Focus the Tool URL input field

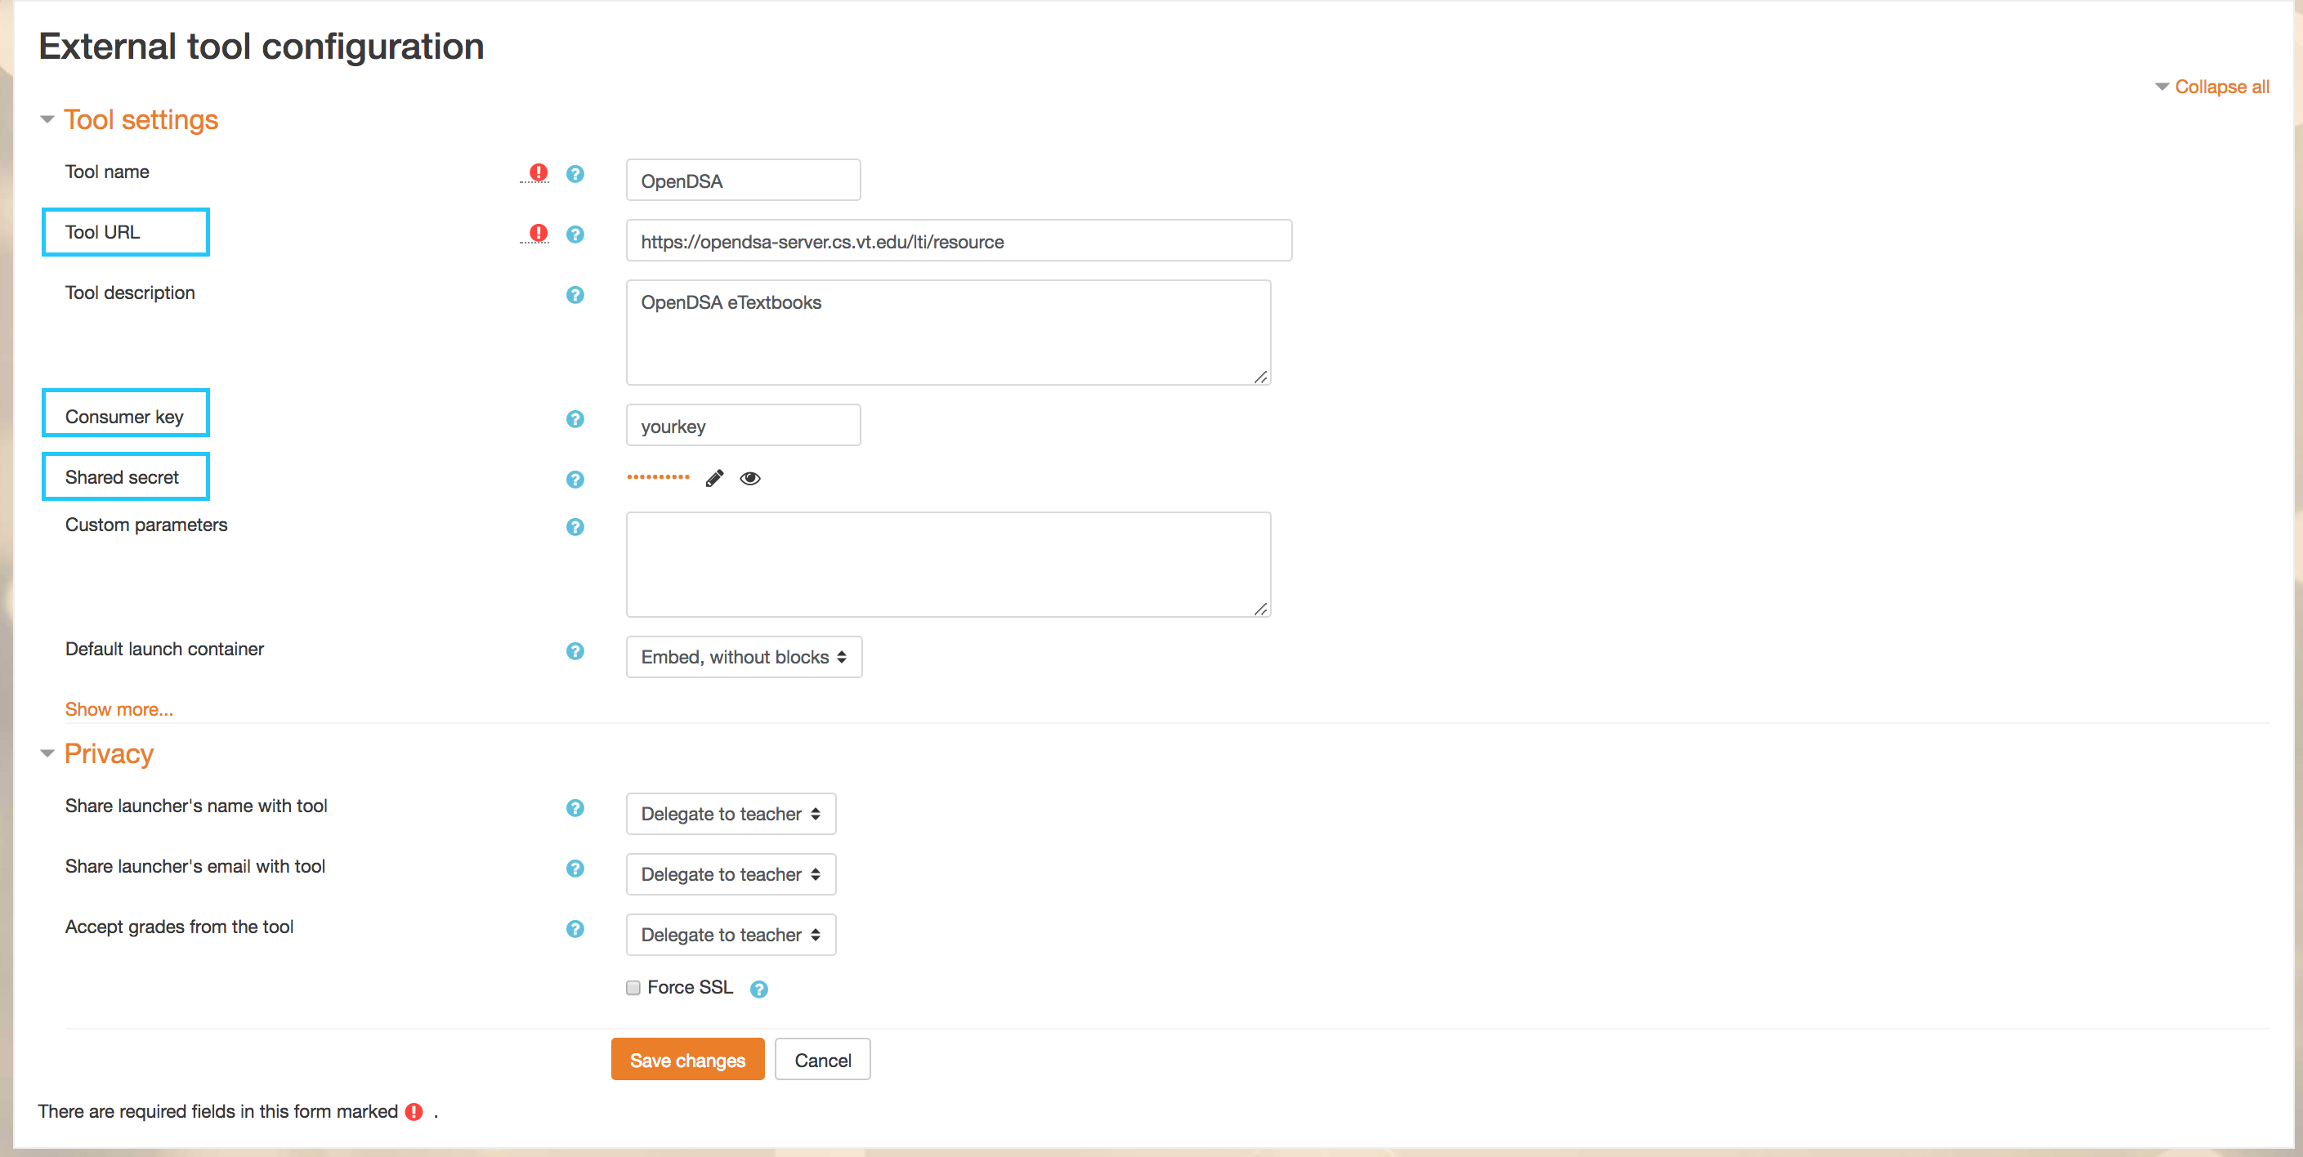pos(959,241)
